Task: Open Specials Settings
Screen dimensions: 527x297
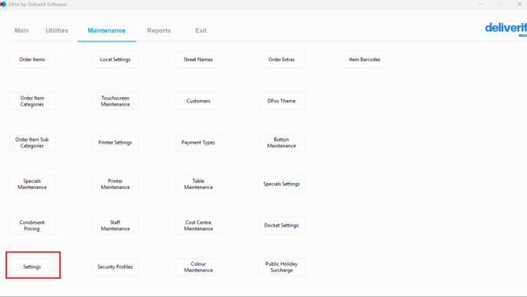Action: tap(282, 184)
